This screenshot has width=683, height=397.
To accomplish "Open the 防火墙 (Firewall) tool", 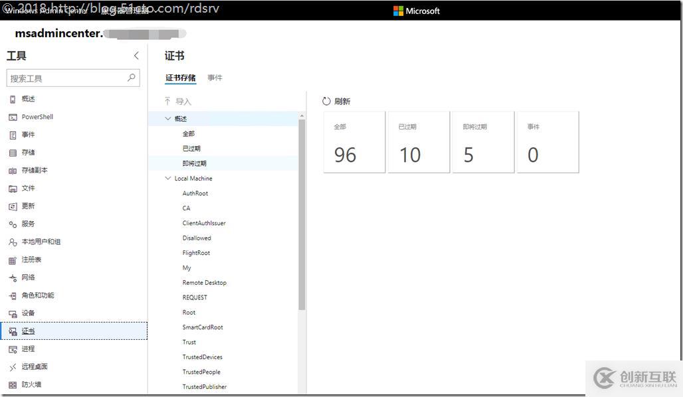I will (x=31, y=384).
